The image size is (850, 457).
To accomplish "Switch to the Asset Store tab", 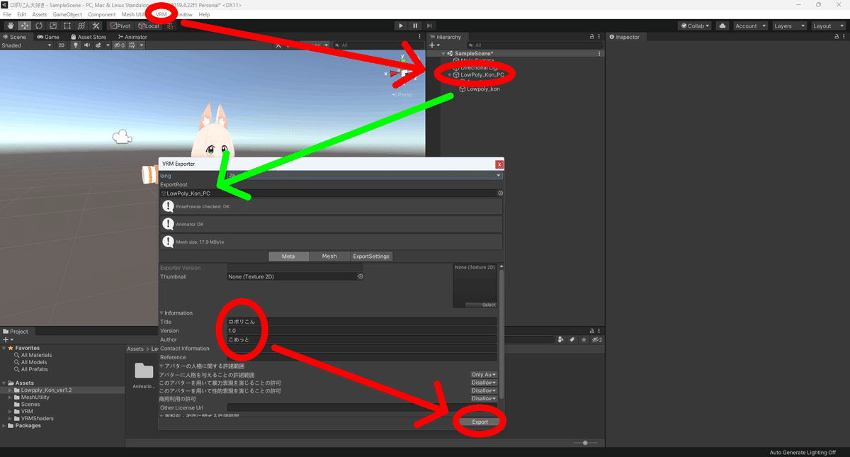I will click(88, 37).
